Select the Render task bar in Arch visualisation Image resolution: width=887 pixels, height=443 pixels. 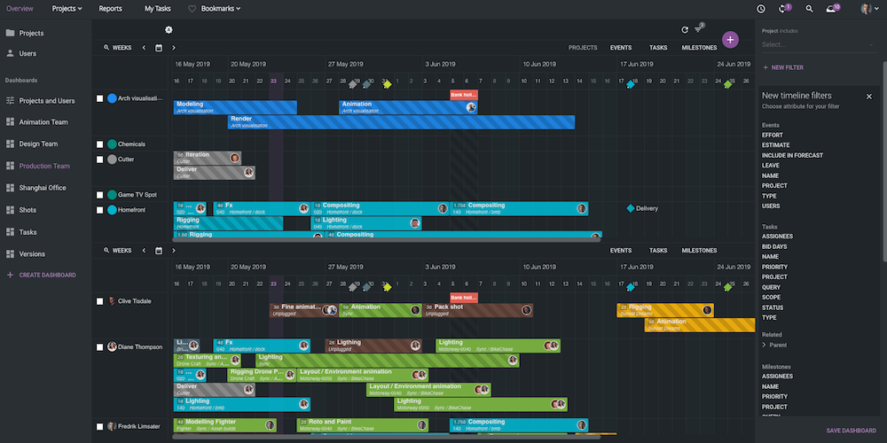point(402,122)
